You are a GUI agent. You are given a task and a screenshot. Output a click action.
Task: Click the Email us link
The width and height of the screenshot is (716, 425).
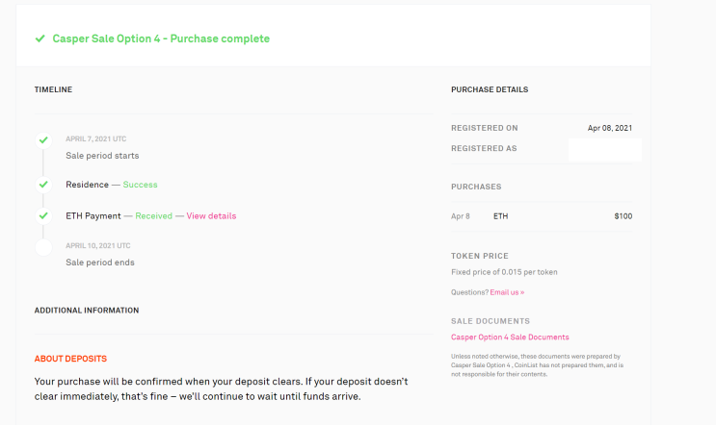click(507, 292)
